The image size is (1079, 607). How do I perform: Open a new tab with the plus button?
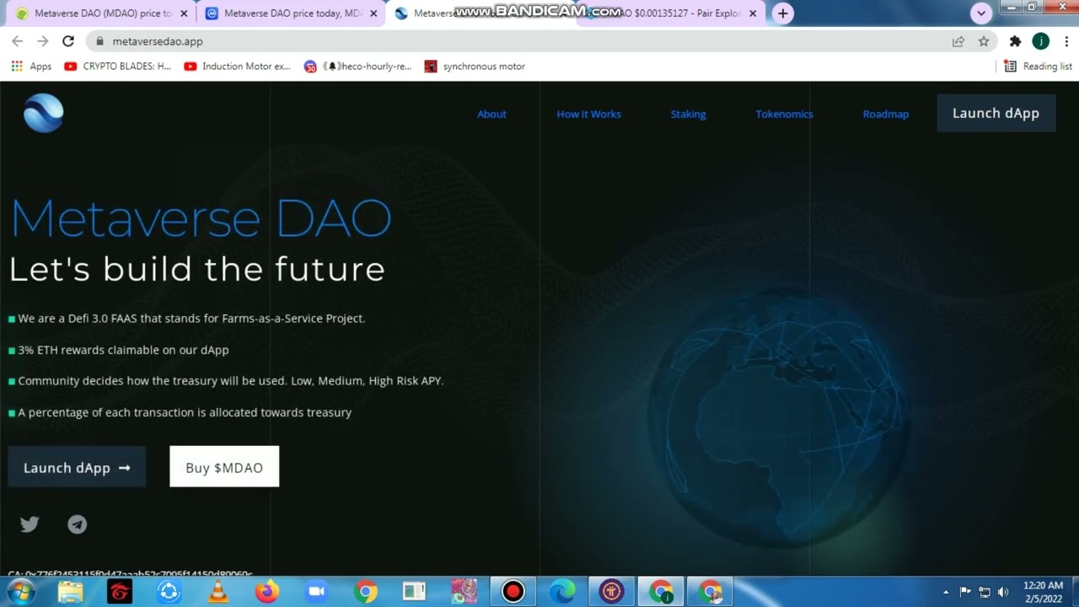click(783, 13)
